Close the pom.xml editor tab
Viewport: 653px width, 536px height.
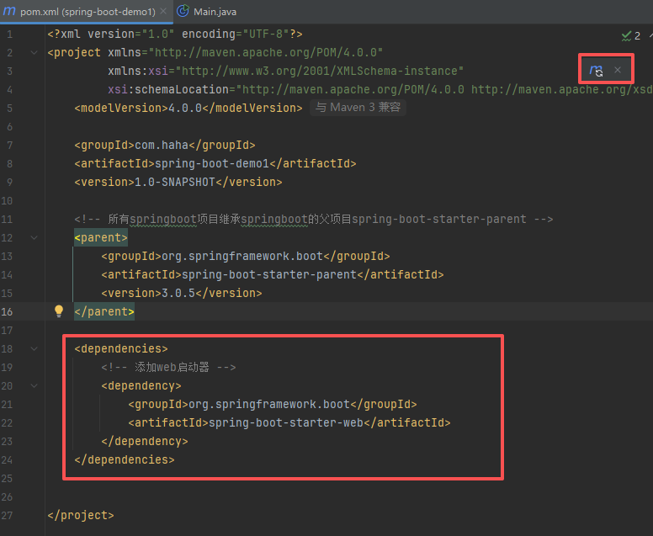(163, 11)
